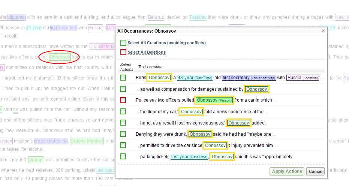Check Select All Creations checkbox
The image size is (349, 186).
(x=123, y=43)
